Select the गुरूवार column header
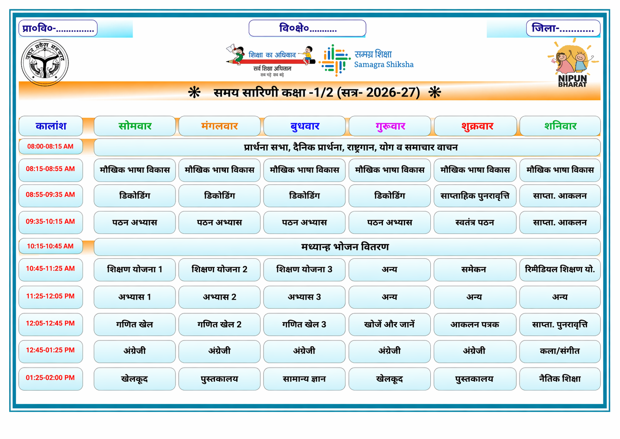 390,126
